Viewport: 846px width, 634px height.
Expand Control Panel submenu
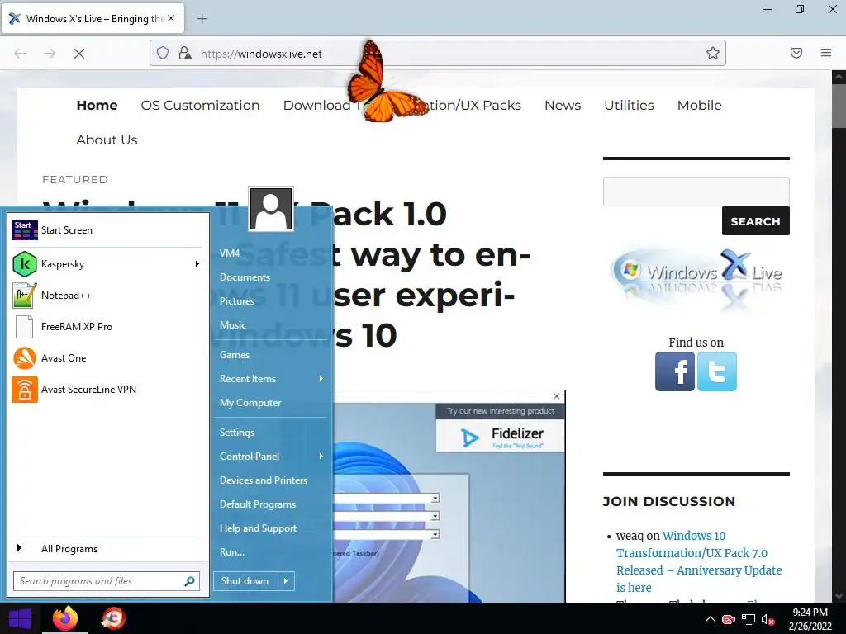coord(321,457)
